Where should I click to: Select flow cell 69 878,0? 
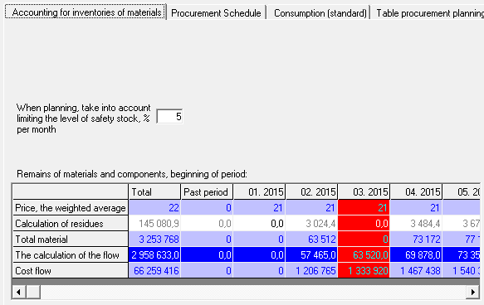[x=416, y=254]
